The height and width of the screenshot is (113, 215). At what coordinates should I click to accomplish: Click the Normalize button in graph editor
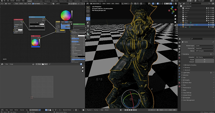[34, 110]
